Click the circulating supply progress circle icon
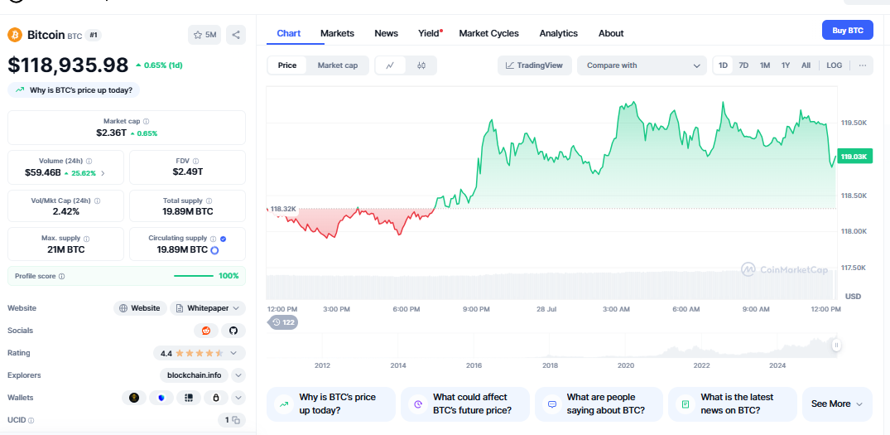 point(214,250)
